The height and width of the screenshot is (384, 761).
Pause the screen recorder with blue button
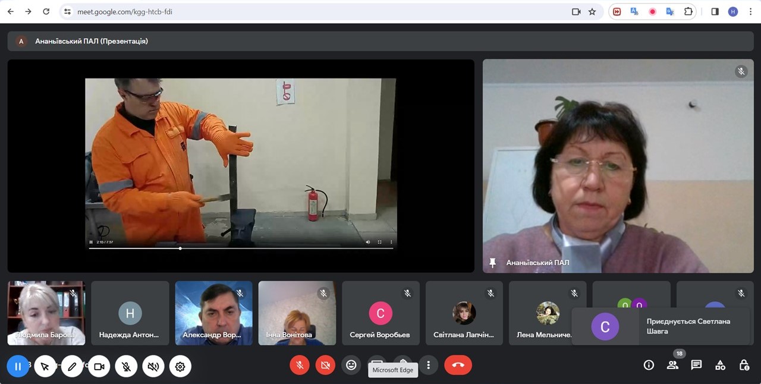[18, 367]
